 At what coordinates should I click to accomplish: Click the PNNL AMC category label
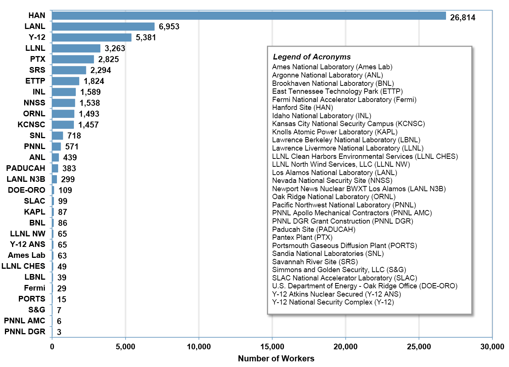tap(25, 321)
